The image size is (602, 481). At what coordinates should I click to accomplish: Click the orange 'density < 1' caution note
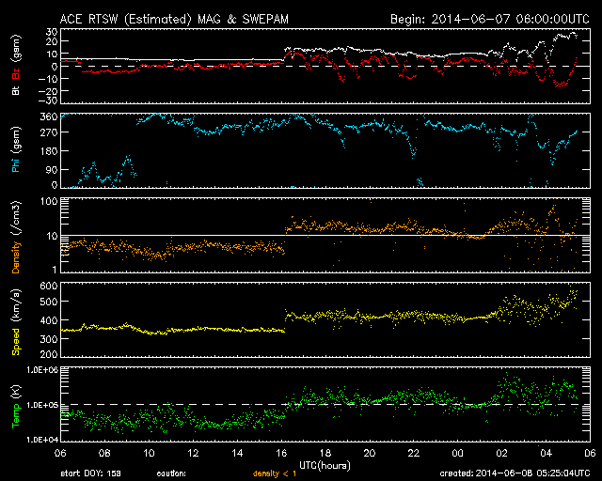(x=275, y=474)
